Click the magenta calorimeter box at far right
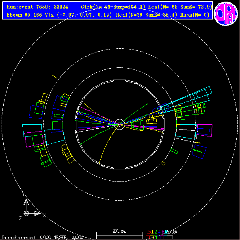Image resolution: width=240 pixels, height=240 pixels. 205,130
